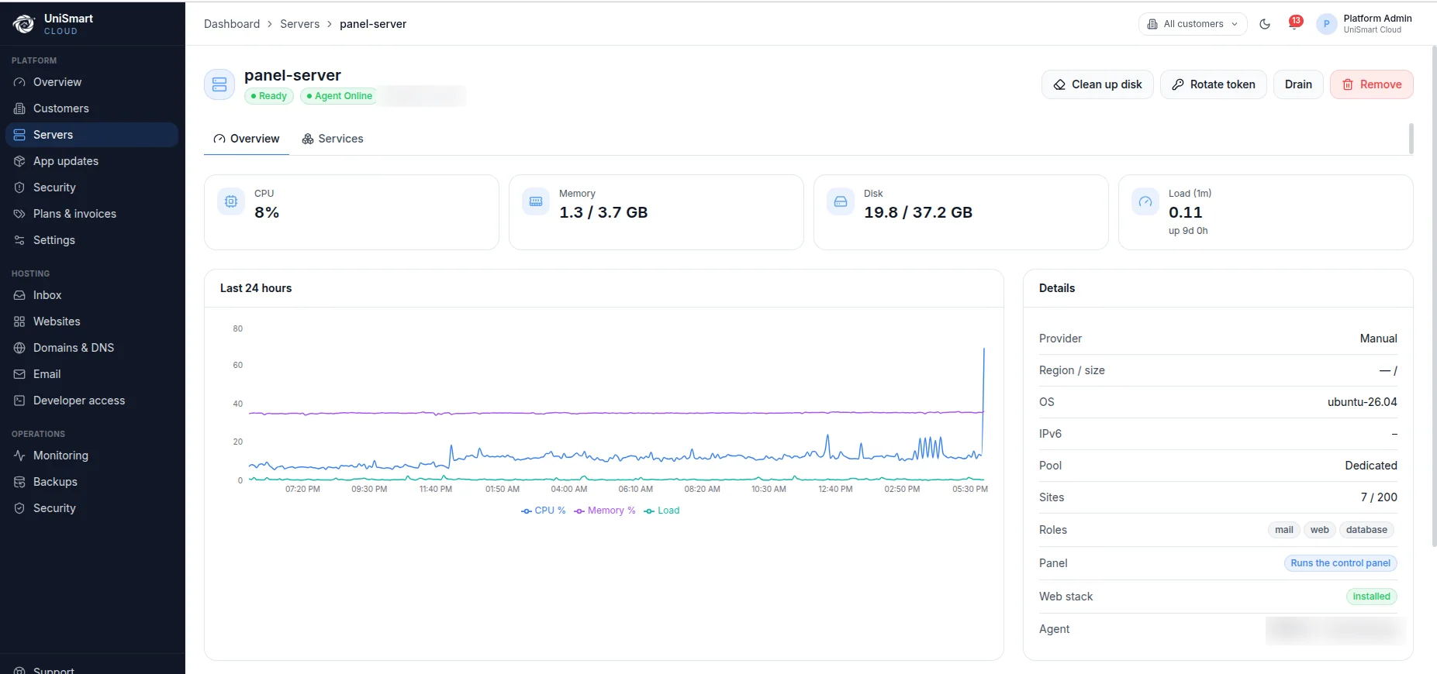
Task: Toggle dark mode with the moon icon
Action: coord(1265,24)
